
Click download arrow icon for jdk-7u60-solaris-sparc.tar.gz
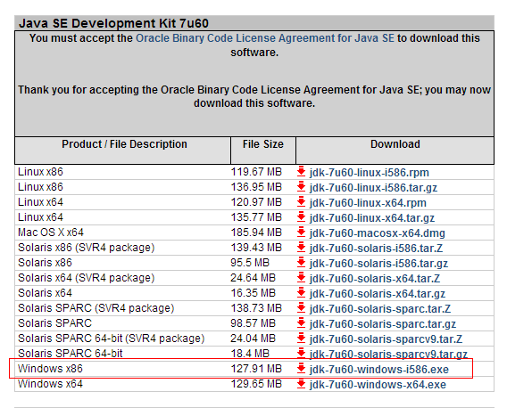coord(301,323)
